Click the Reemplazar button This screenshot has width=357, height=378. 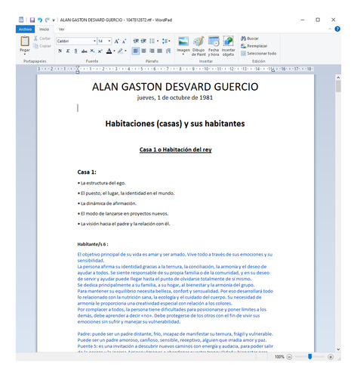click(254, 46)
